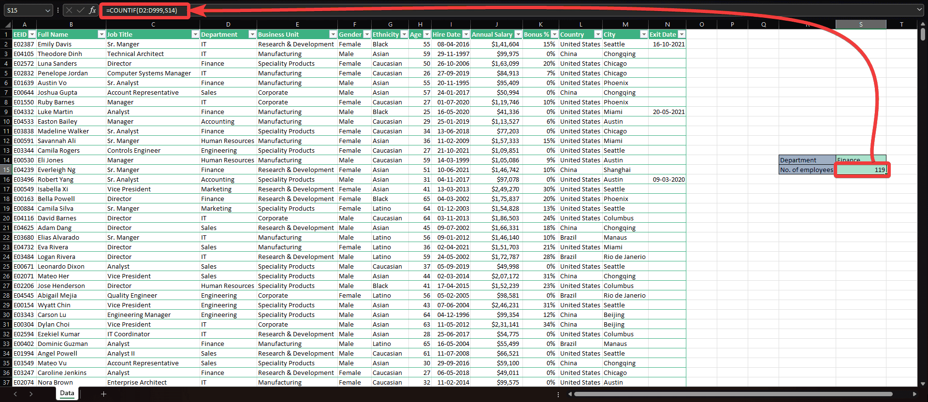
Task: Open the Business Unit filter dropdown
Action: [x=333, y=34]
